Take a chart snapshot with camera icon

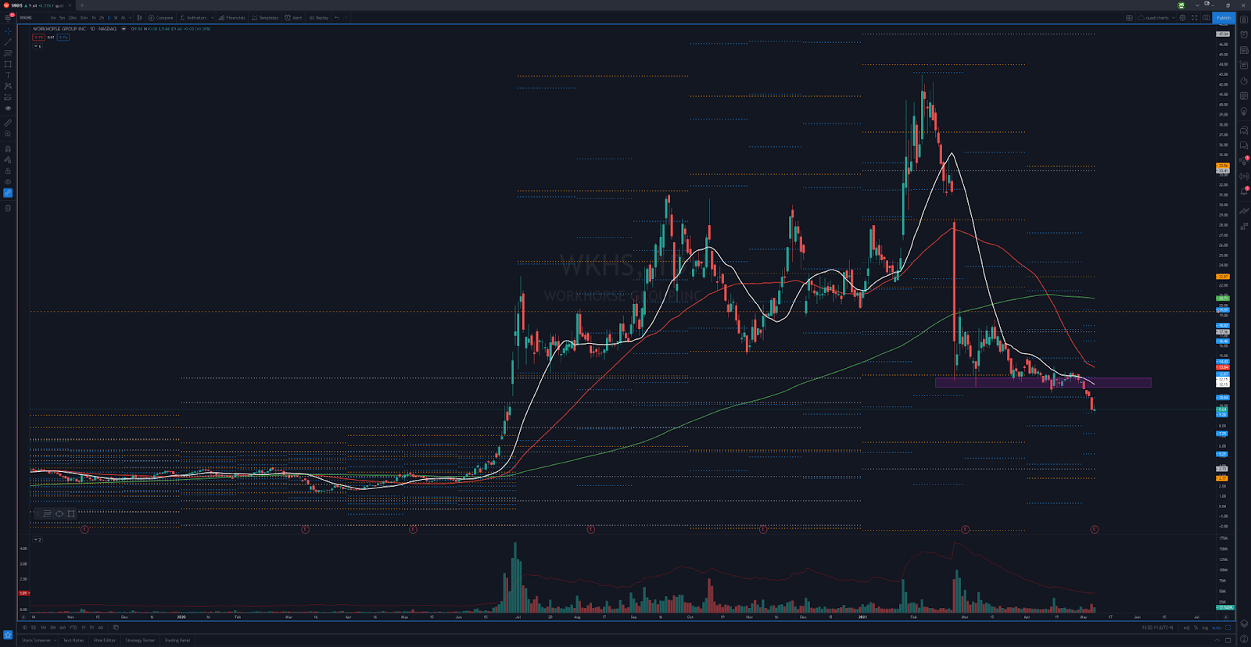tap(1206, 17)
